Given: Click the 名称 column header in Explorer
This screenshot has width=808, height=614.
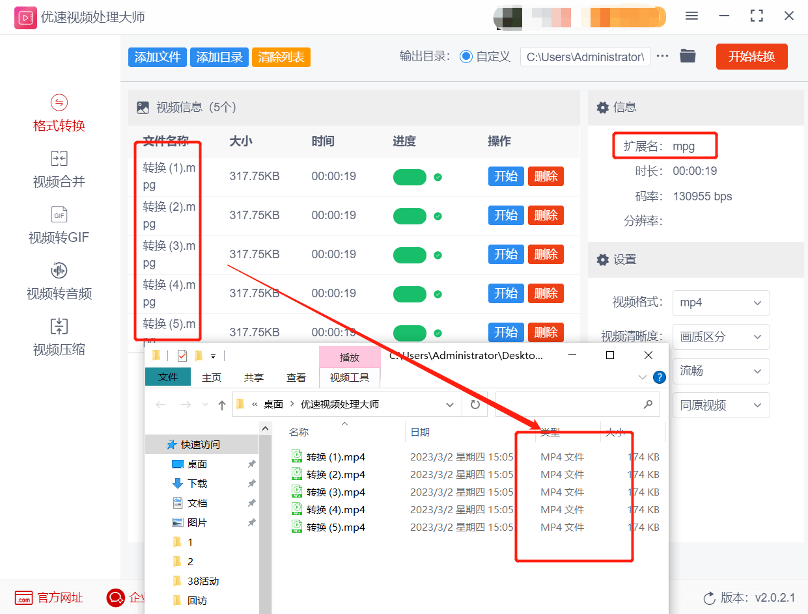Looking at the screenshot, I should [299, 432].
